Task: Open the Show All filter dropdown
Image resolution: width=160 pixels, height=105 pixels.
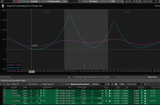Action: 19,84
